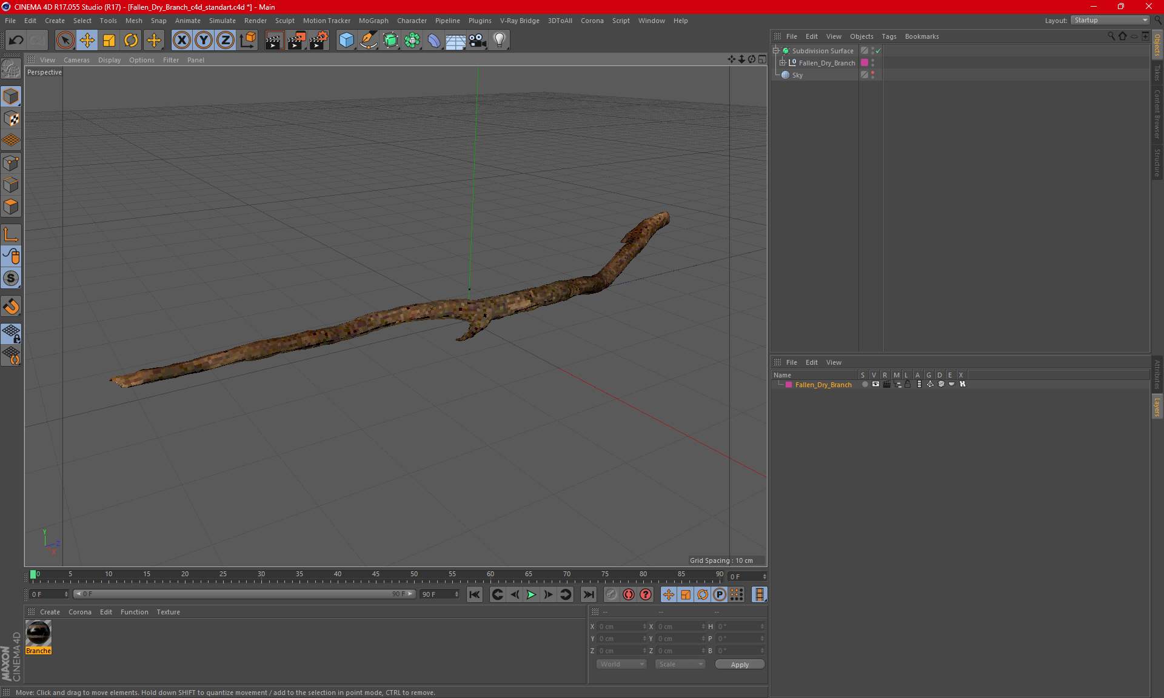Toggle Sky object visibility dots
Screen dimensions: 1164x698
pyautogui.click(x=873, y=75)
